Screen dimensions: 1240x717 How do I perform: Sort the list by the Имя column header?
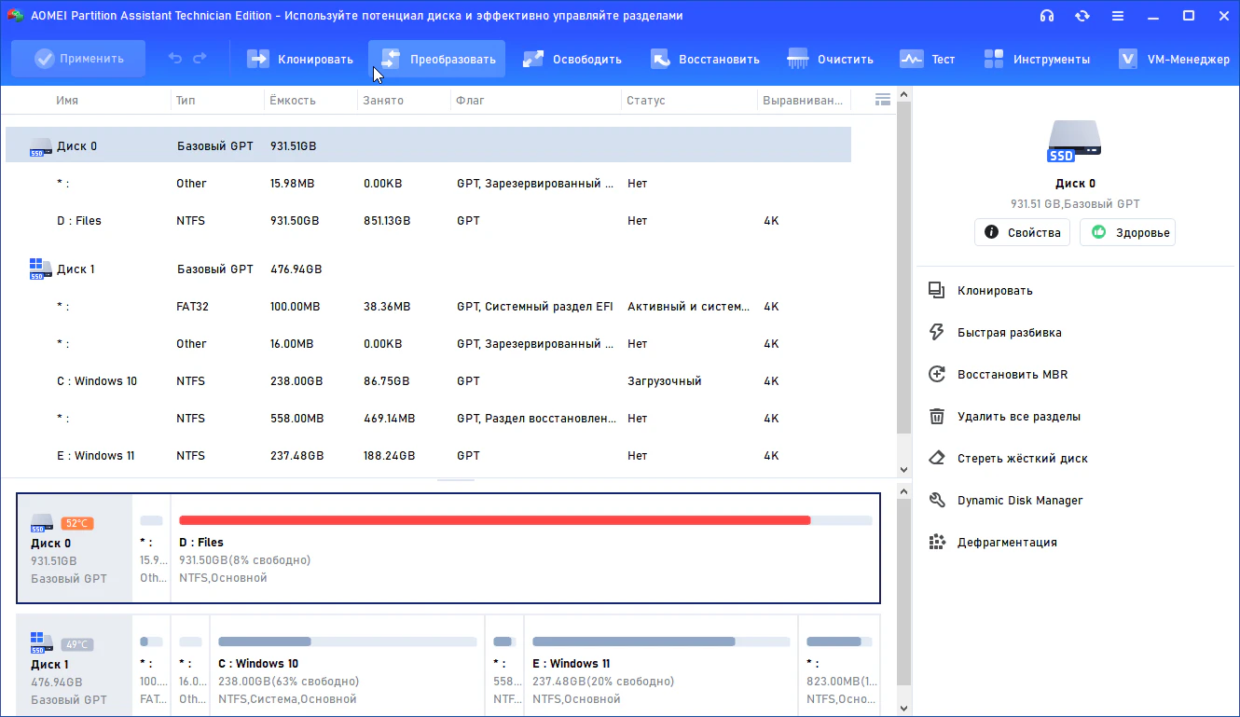67,100
